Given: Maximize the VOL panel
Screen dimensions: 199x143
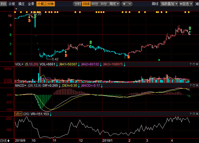Looking at the screenshot, I should [x=194, y=64].
